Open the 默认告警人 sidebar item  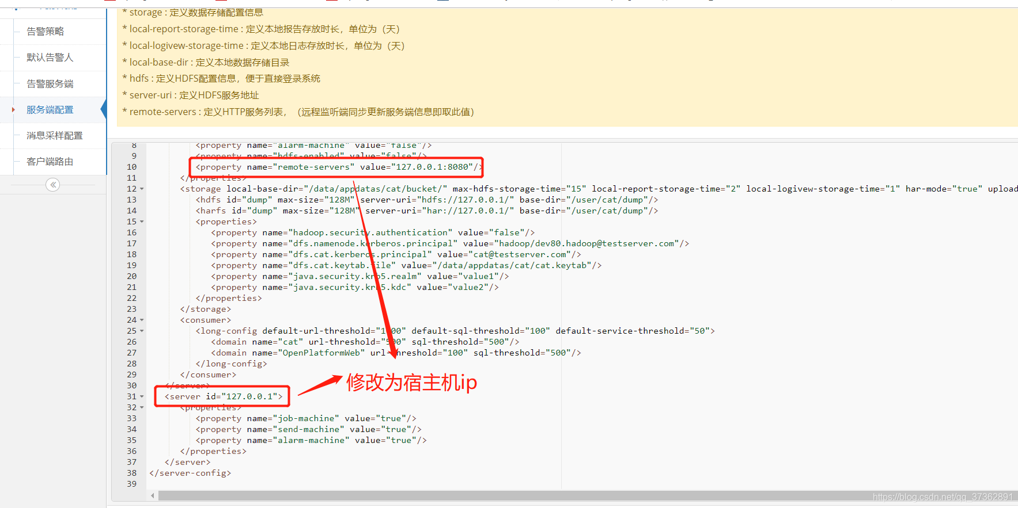[50, 58]
